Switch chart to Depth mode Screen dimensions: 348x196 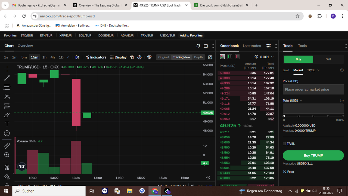(x=198, y=57)
